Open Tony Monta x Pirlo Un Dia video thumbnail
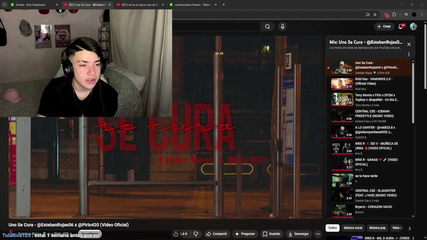This screenshot has height=240, width=427. pos(342,100)
